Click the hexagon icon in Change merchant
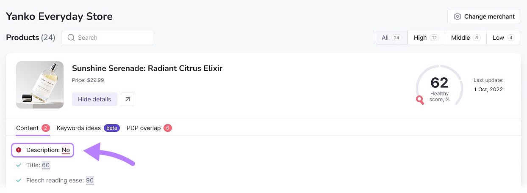The image size is (527, 193). tap(458, 17)
